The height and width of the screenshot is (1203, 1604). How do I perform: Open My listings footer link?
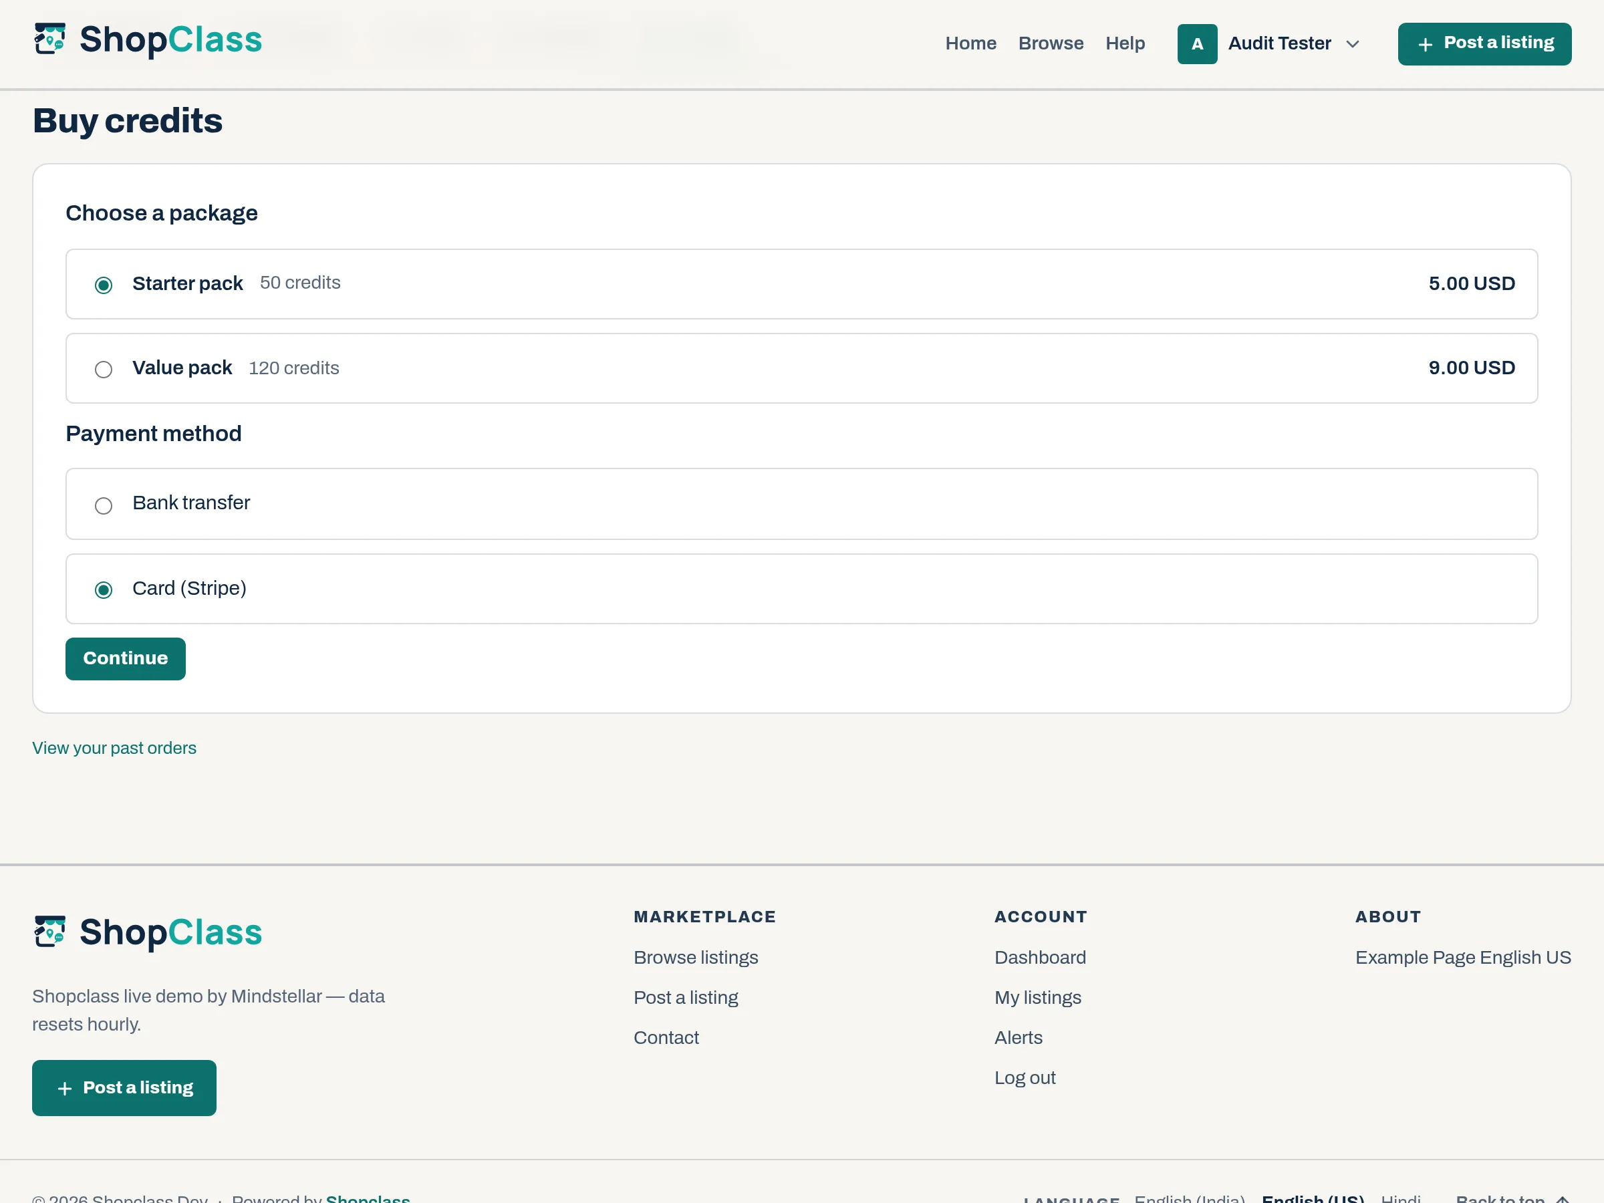(1038, 998)
